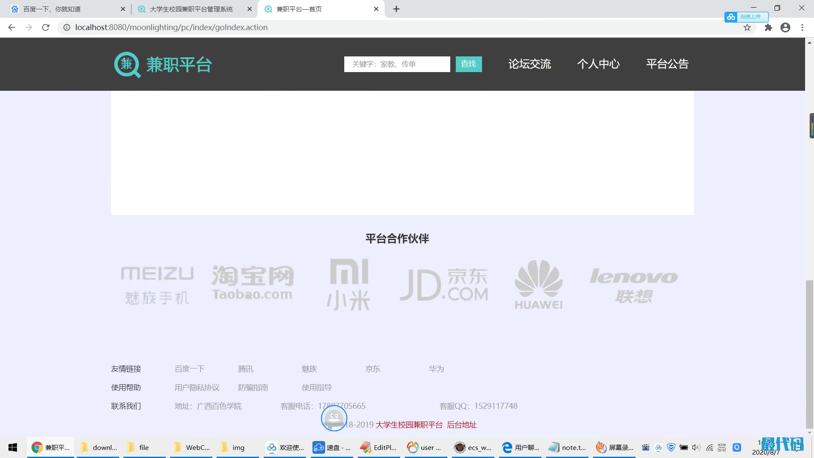This screenshot has width=814, height=458.
Task: Close the 百度一下 tab
Action: tap(123, 9)
